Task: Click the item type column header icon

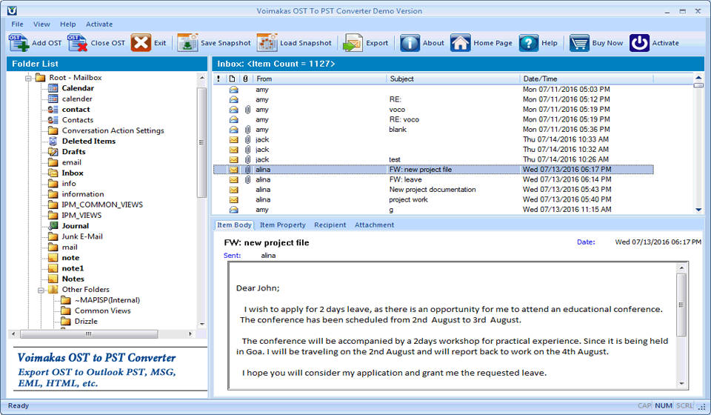Action: click(232, 79)
